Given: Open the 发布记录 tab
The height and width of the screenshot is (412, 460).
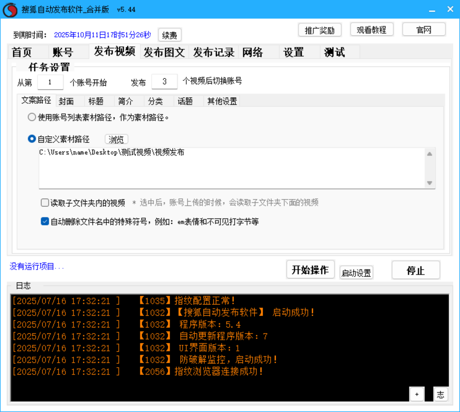Looking at the screenshot, I should coord(214,52).
